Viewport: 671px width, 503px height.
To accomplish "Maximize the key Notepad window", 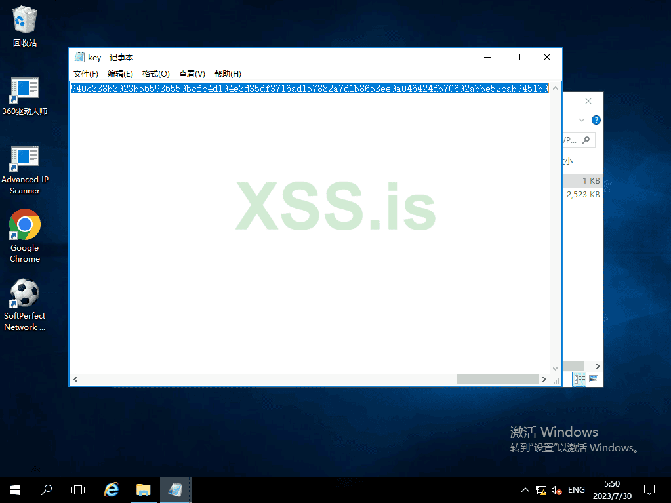I will pyautogui.click(x=516, y=57).
